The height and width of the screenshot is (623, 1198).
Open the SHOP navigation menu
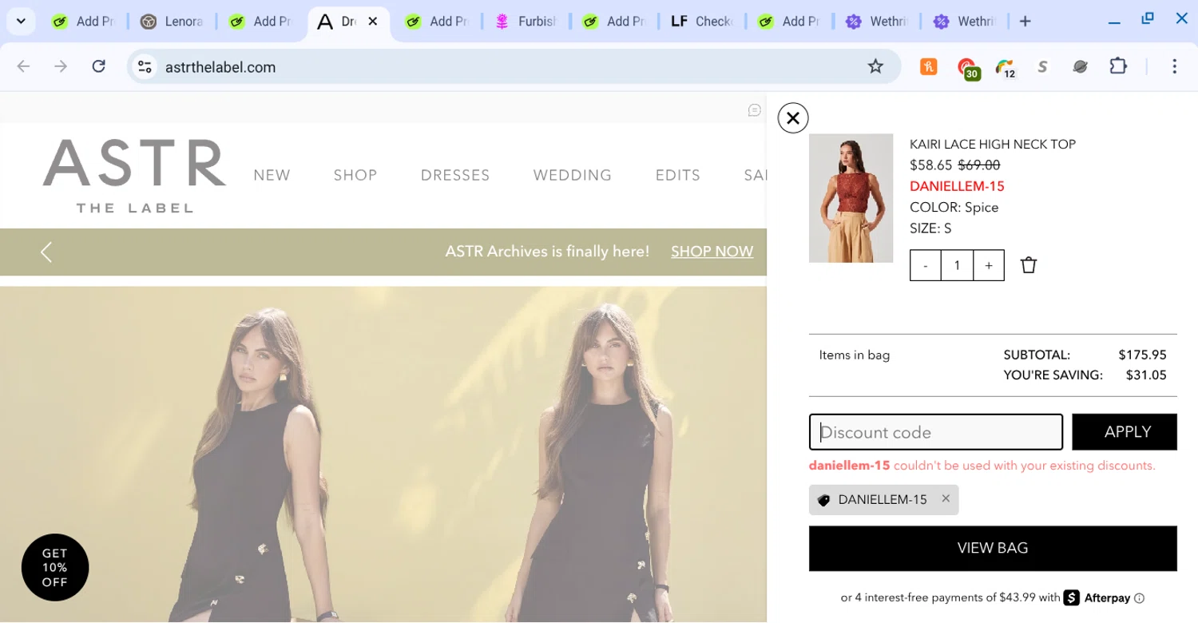tap(355, 175)
